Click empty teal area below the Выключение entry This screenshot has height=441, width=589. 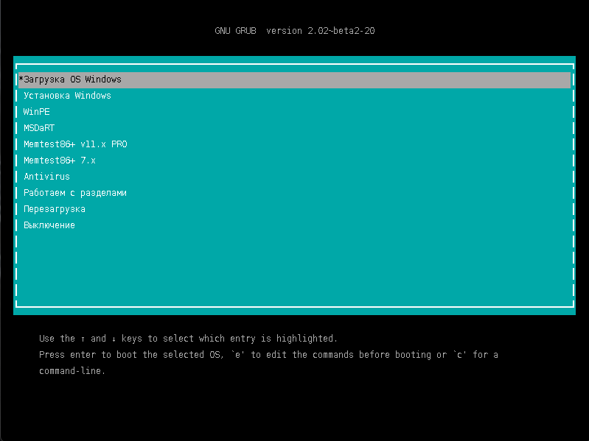[x=295, y=265]
